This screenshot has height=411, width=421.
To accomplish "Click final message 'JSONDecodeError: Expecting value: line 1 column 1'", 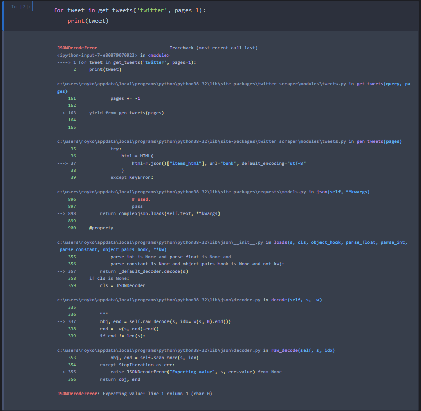I will [135, 394].
